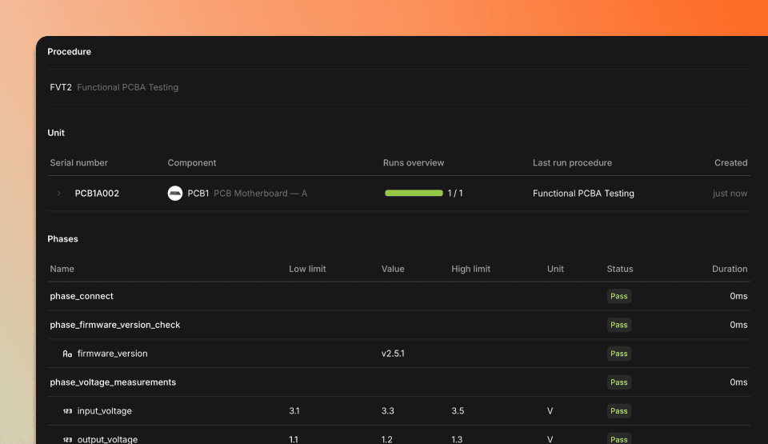768x444 pixels.
Task: Click the Functional PCBA Testing procedure name
Action: coord(128,87)
